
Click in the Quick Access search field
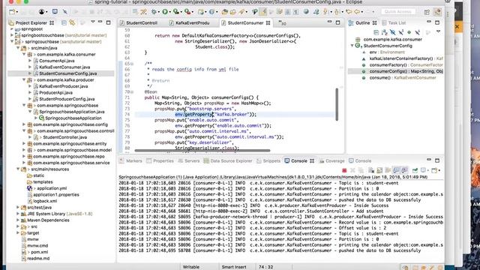pyautogui.click(x=398, y=12)
